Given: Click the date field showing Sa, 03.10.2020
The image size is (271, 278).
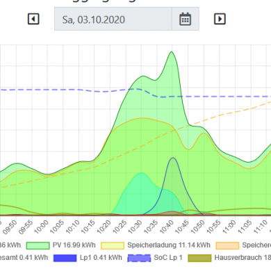Looking at the screenshot, I should click(x=113, y=19).
